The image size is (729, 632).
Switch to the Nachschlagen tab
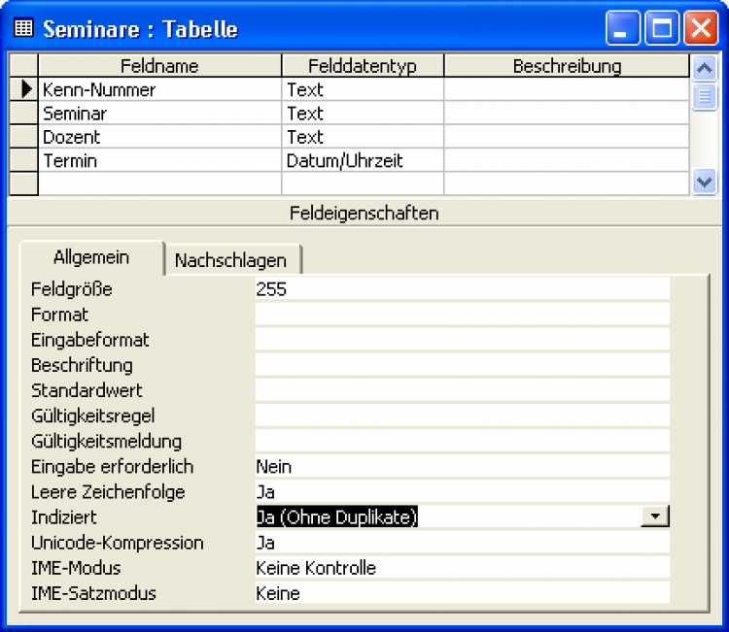point(231,260)
